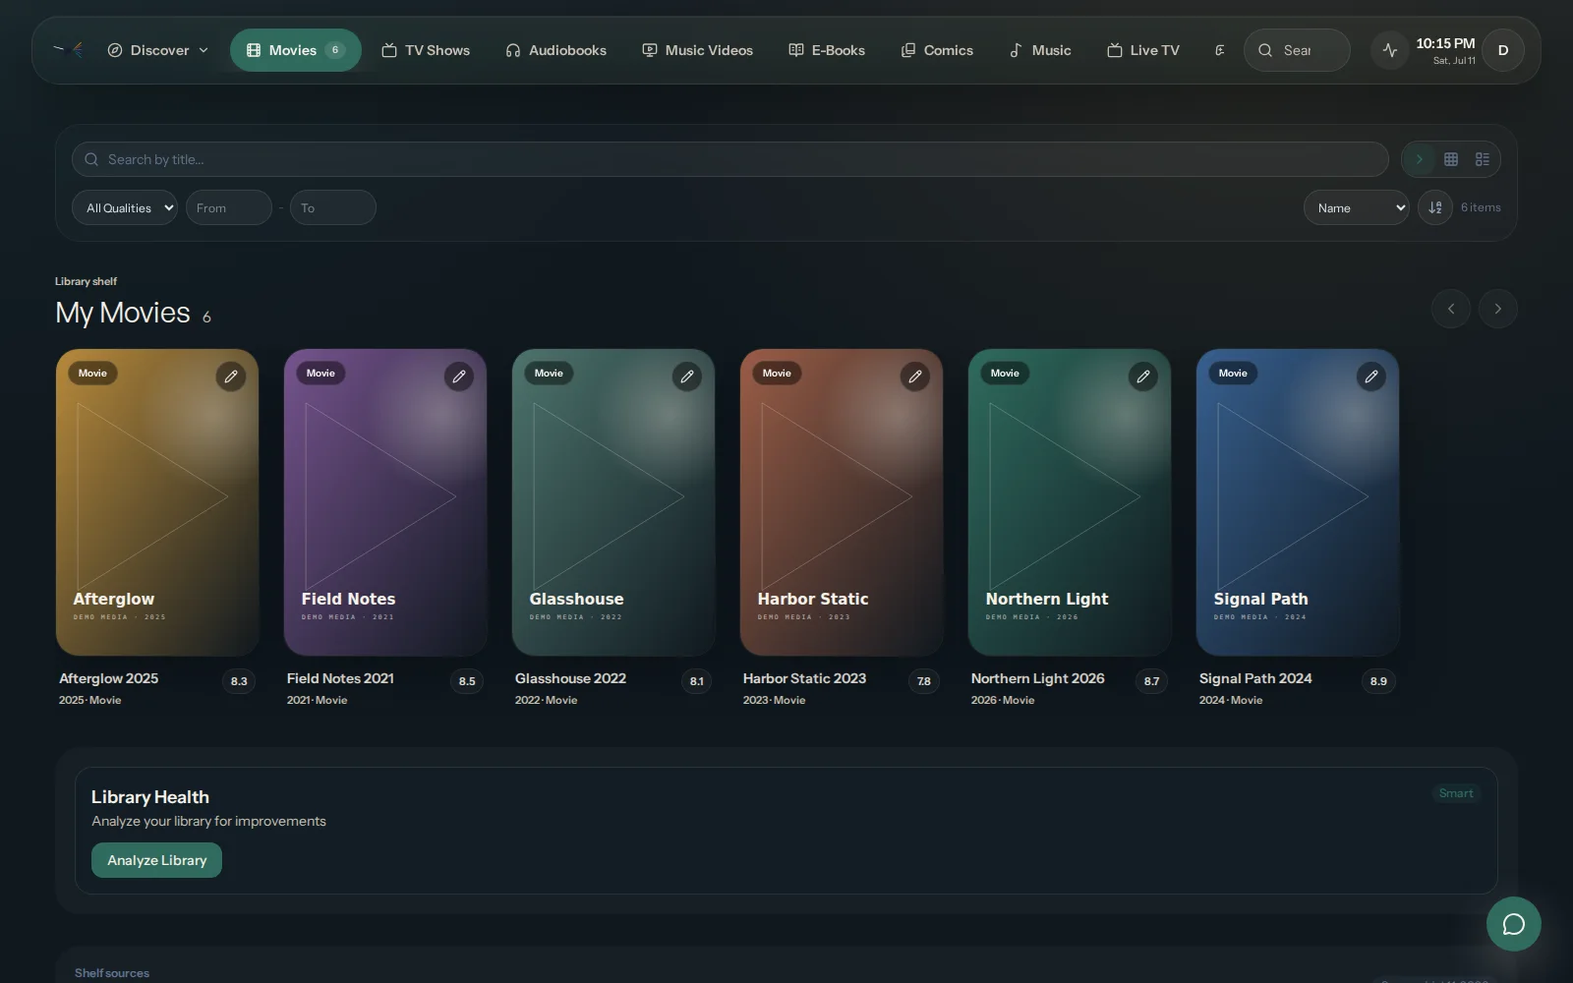Click the 7.8 rating badge
This screenshot has height=983, width=1573.
tap(924, 681)
